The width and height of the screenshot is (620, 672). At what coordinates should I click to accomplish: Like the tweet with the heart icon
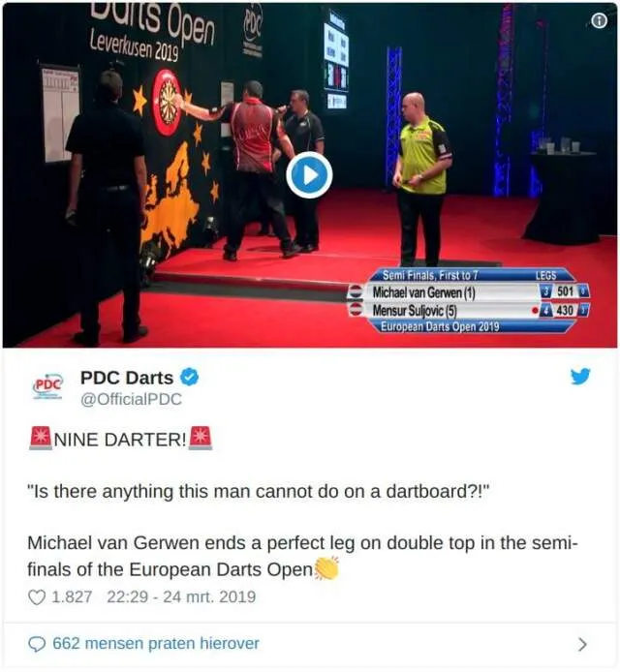[x=37, y=597]
